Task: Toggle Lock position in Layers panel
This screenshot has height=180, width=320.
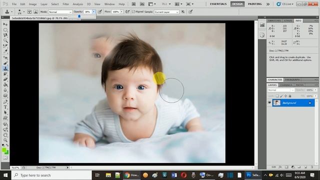Action: click(285, 96)
